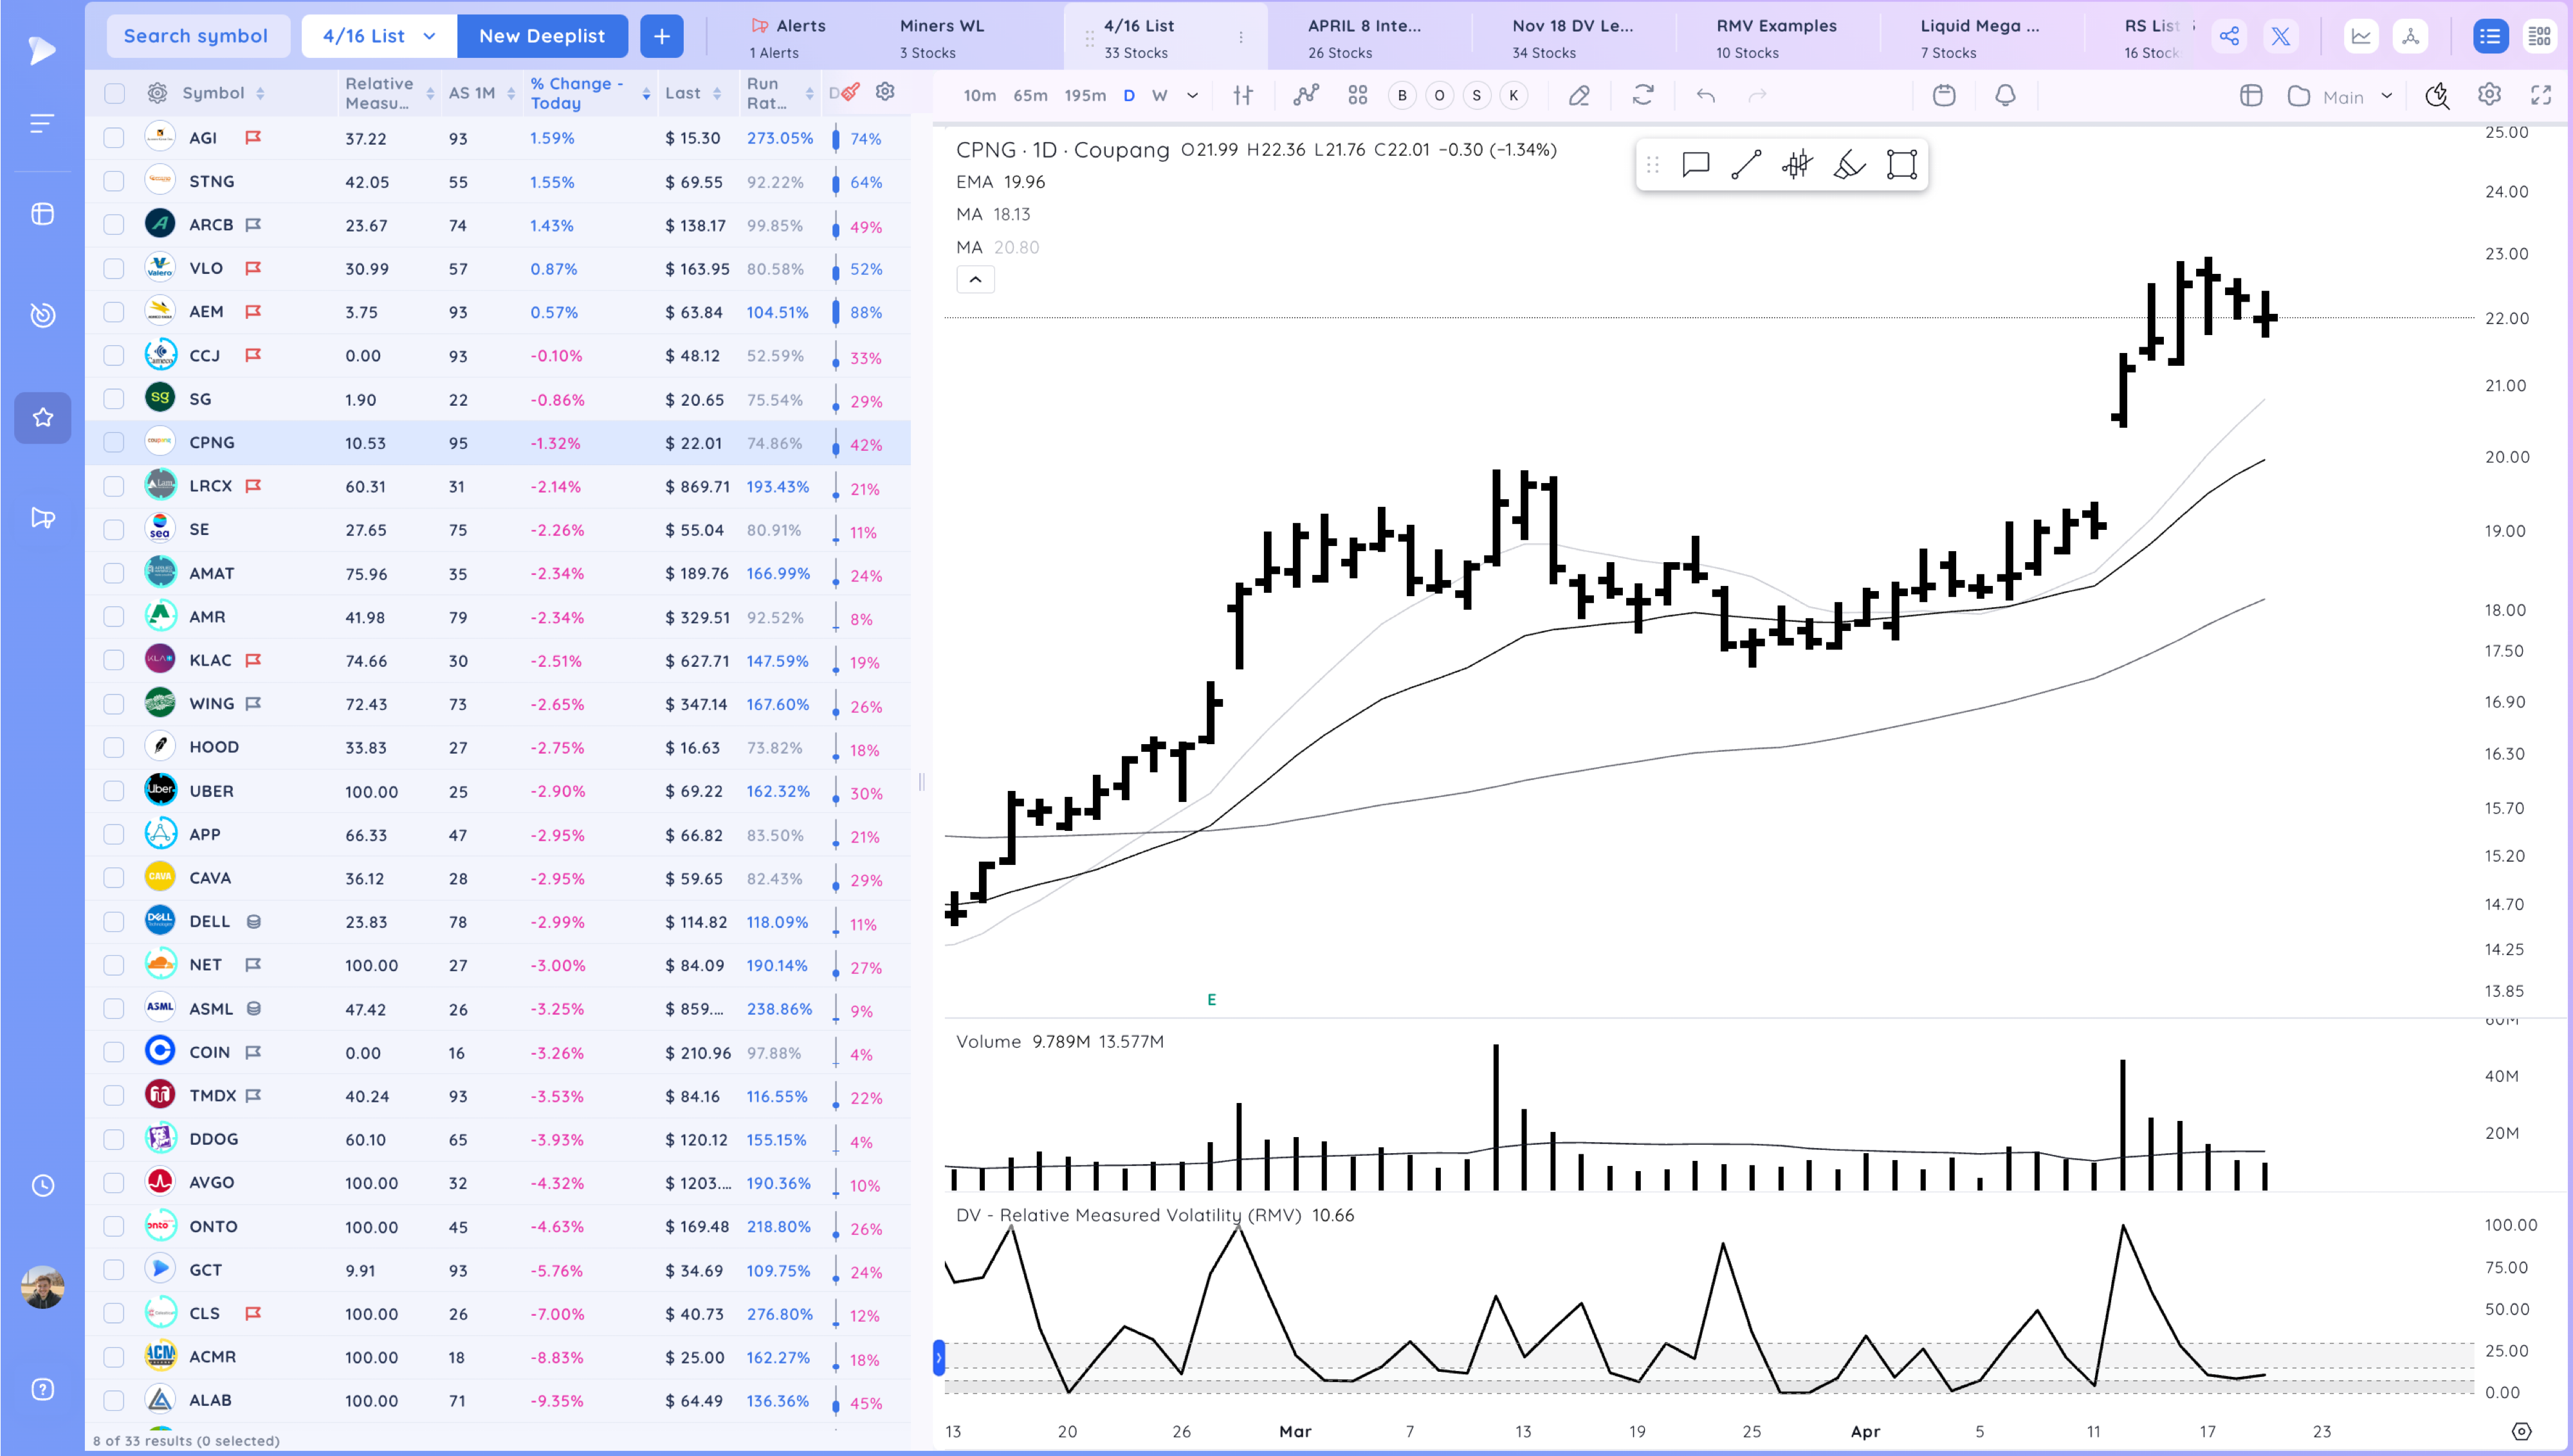Screen dimensions: 2573x1456
Task: Open indicators icon in chart toolbar
Action: pyautogui.click(x=1306, y=95)
